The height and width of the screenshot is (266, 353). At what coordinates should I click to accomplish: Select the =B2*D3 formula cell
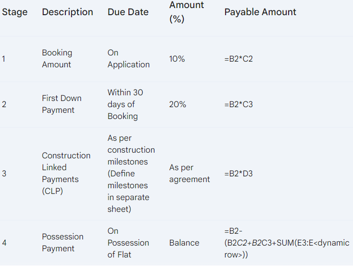(238, 174)
